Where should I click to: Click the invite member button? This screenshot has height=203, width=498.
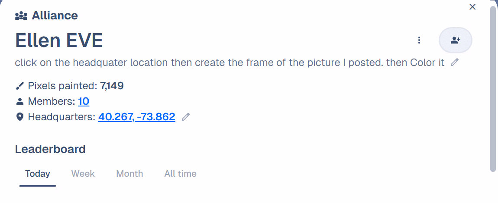click(455, 40)
